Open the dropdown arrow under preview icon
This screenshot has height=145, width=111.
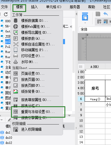[x=85, y=23]
